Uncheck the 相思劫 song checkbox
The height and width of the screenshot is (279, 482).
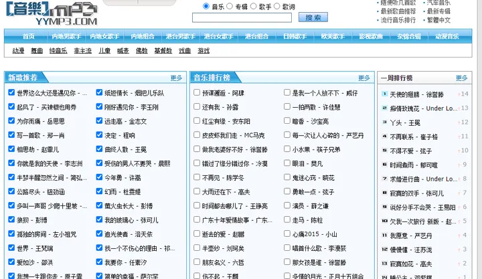pos(11,149)
